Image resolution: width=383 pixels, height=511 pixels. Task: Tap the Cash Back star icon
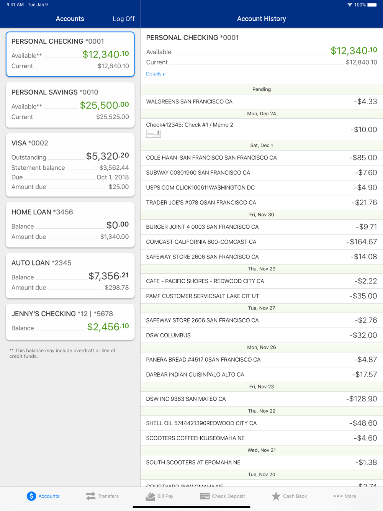click(276, 496)
